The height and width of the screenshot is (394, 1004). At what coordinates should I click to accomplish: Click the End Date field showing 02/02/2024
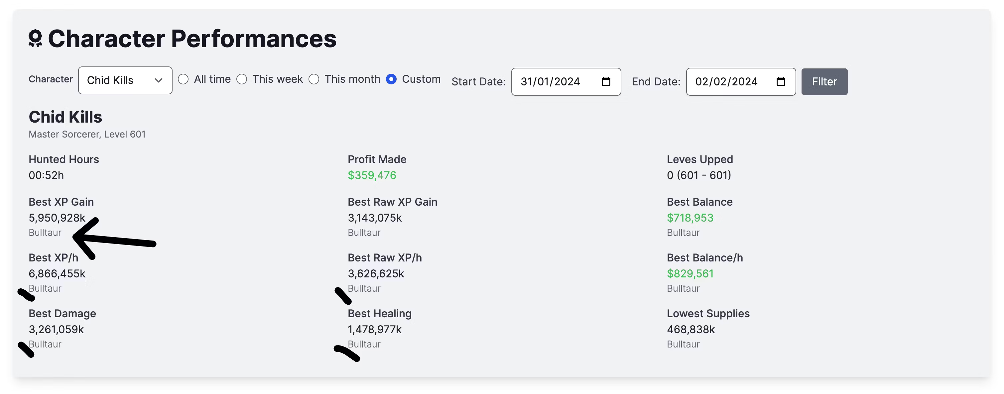coord(740,82)
